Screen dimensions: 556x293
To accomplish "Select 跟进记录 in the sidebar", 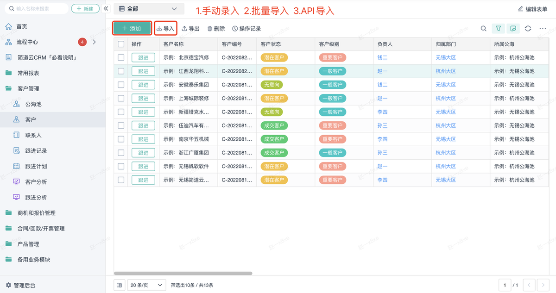I will (x=36, y=151).
